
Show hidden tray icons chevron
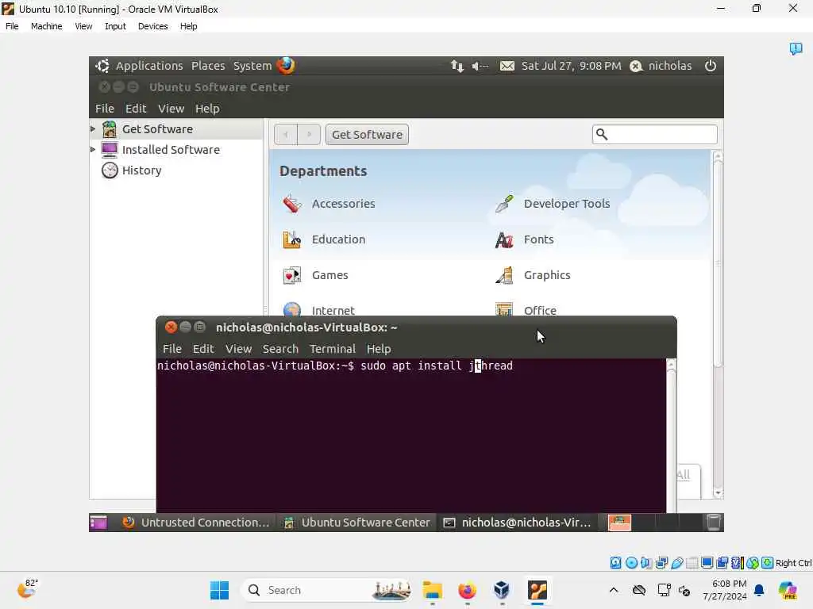click(614, 590)
